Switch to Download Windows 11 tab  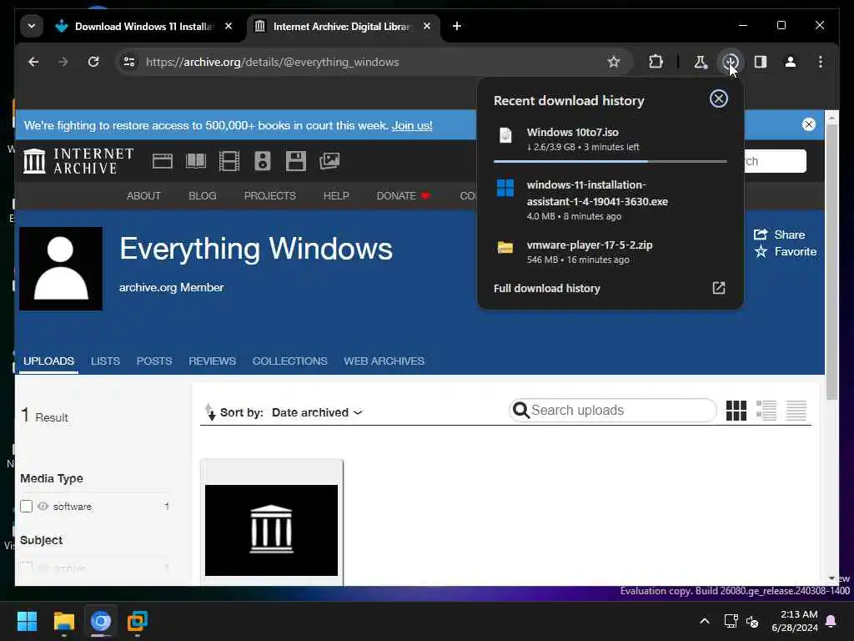pyautogui.click(x=144, y=26)
